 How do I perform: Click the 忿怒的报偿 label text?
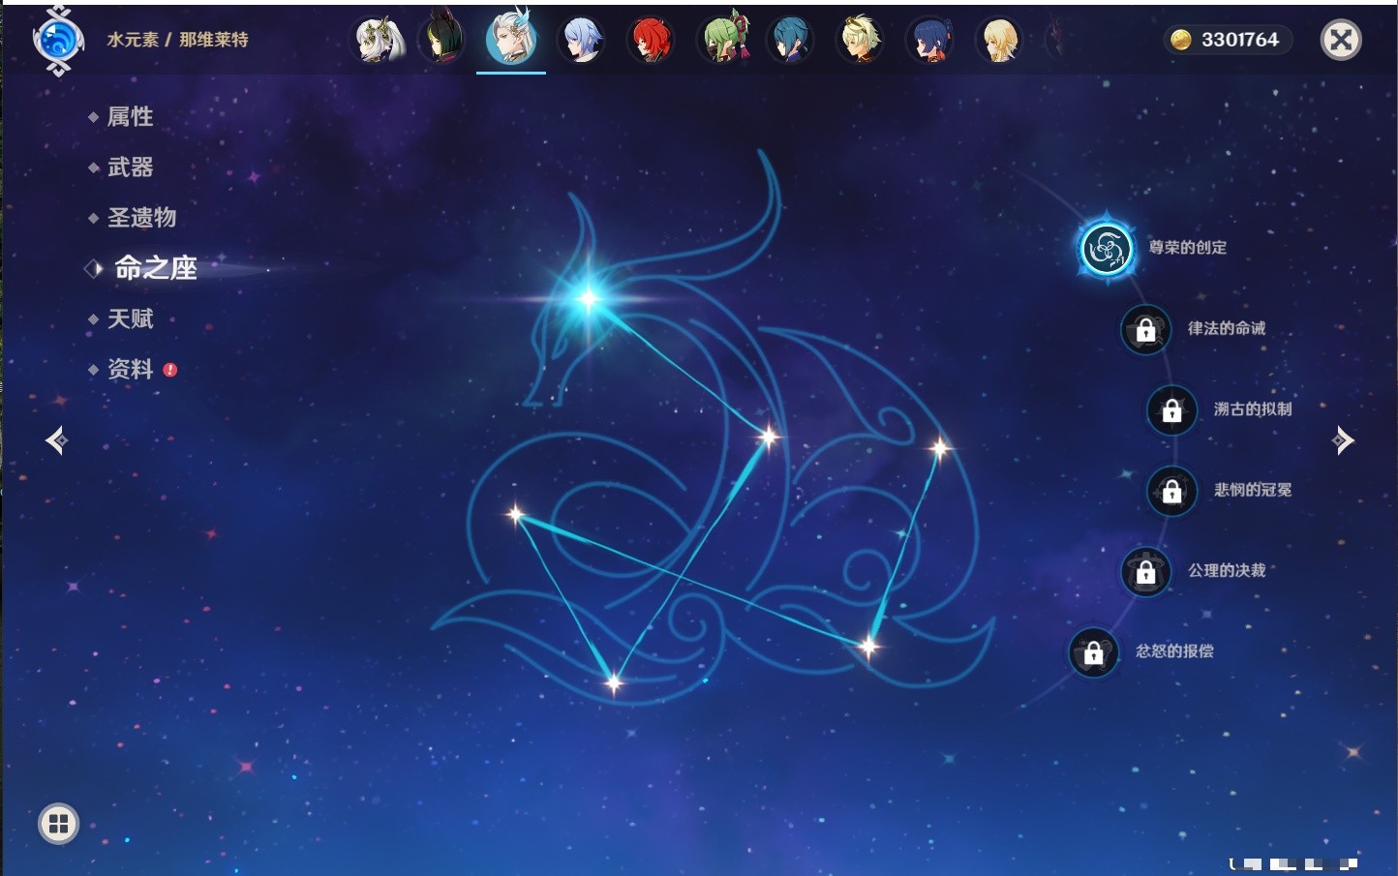pyautogui.click(x=1174, y=651)
